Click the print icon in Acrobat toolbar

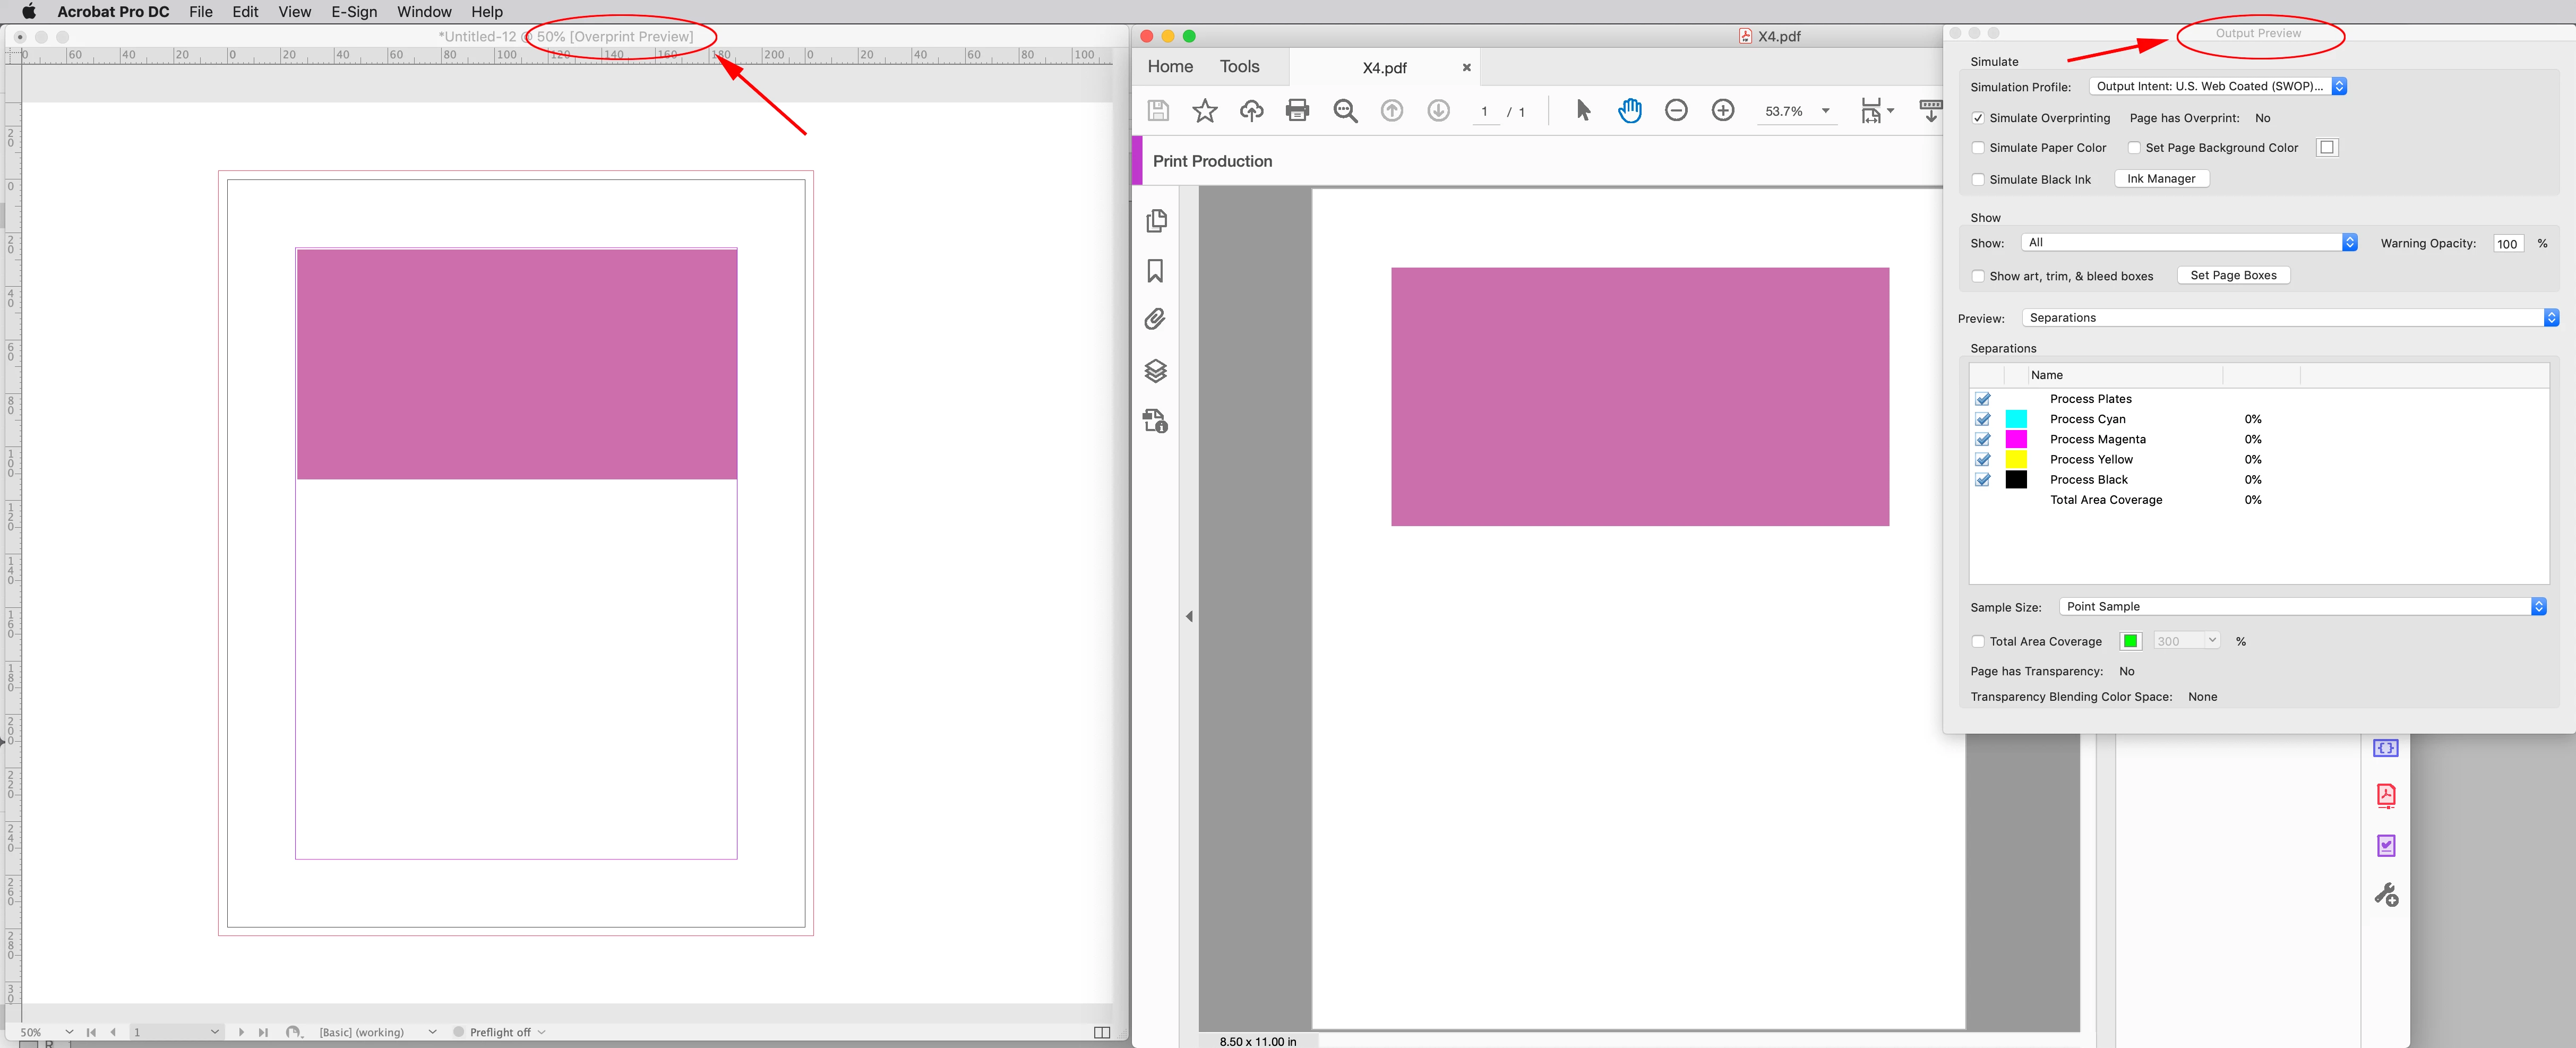point(1297,110)
